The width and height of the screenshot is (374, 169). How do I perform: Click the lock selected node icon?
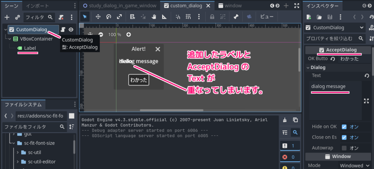(x=212, y=16)
